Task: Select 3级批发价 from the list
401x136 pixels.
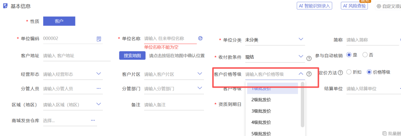Action: [273, 111]
